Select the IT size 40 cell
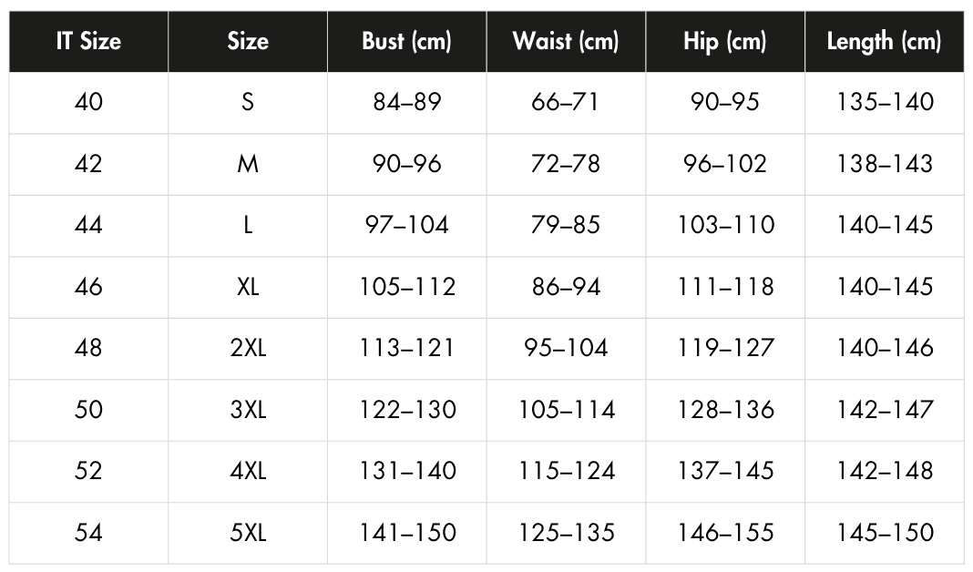 [88, 102]
